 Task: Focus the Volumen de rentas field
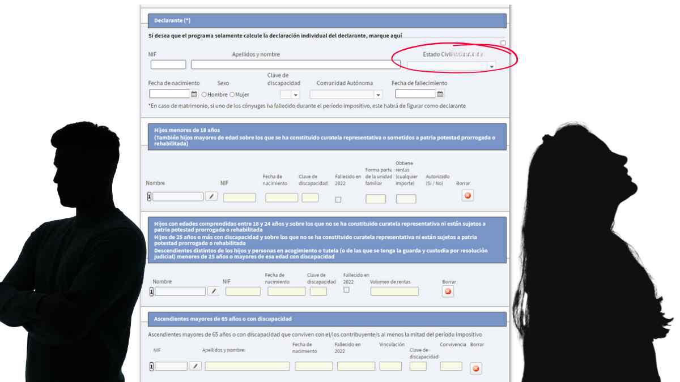[395, 291]
